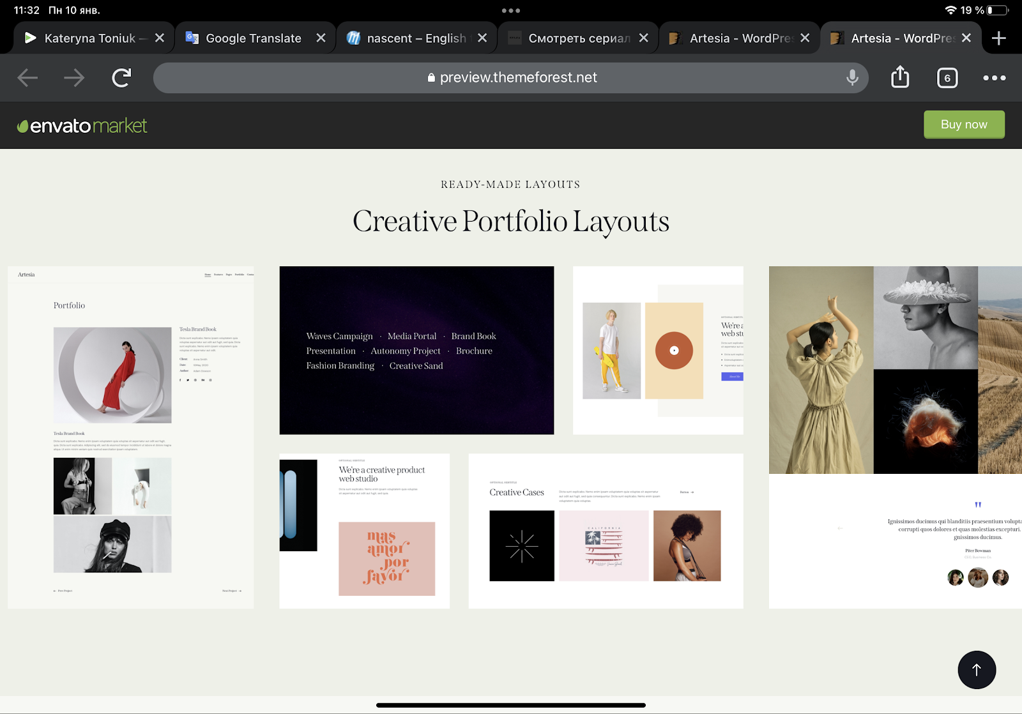Open the share sheet icon
Image resolution: width=1022 pixels, height=714 pixels.
click(900, 77)
